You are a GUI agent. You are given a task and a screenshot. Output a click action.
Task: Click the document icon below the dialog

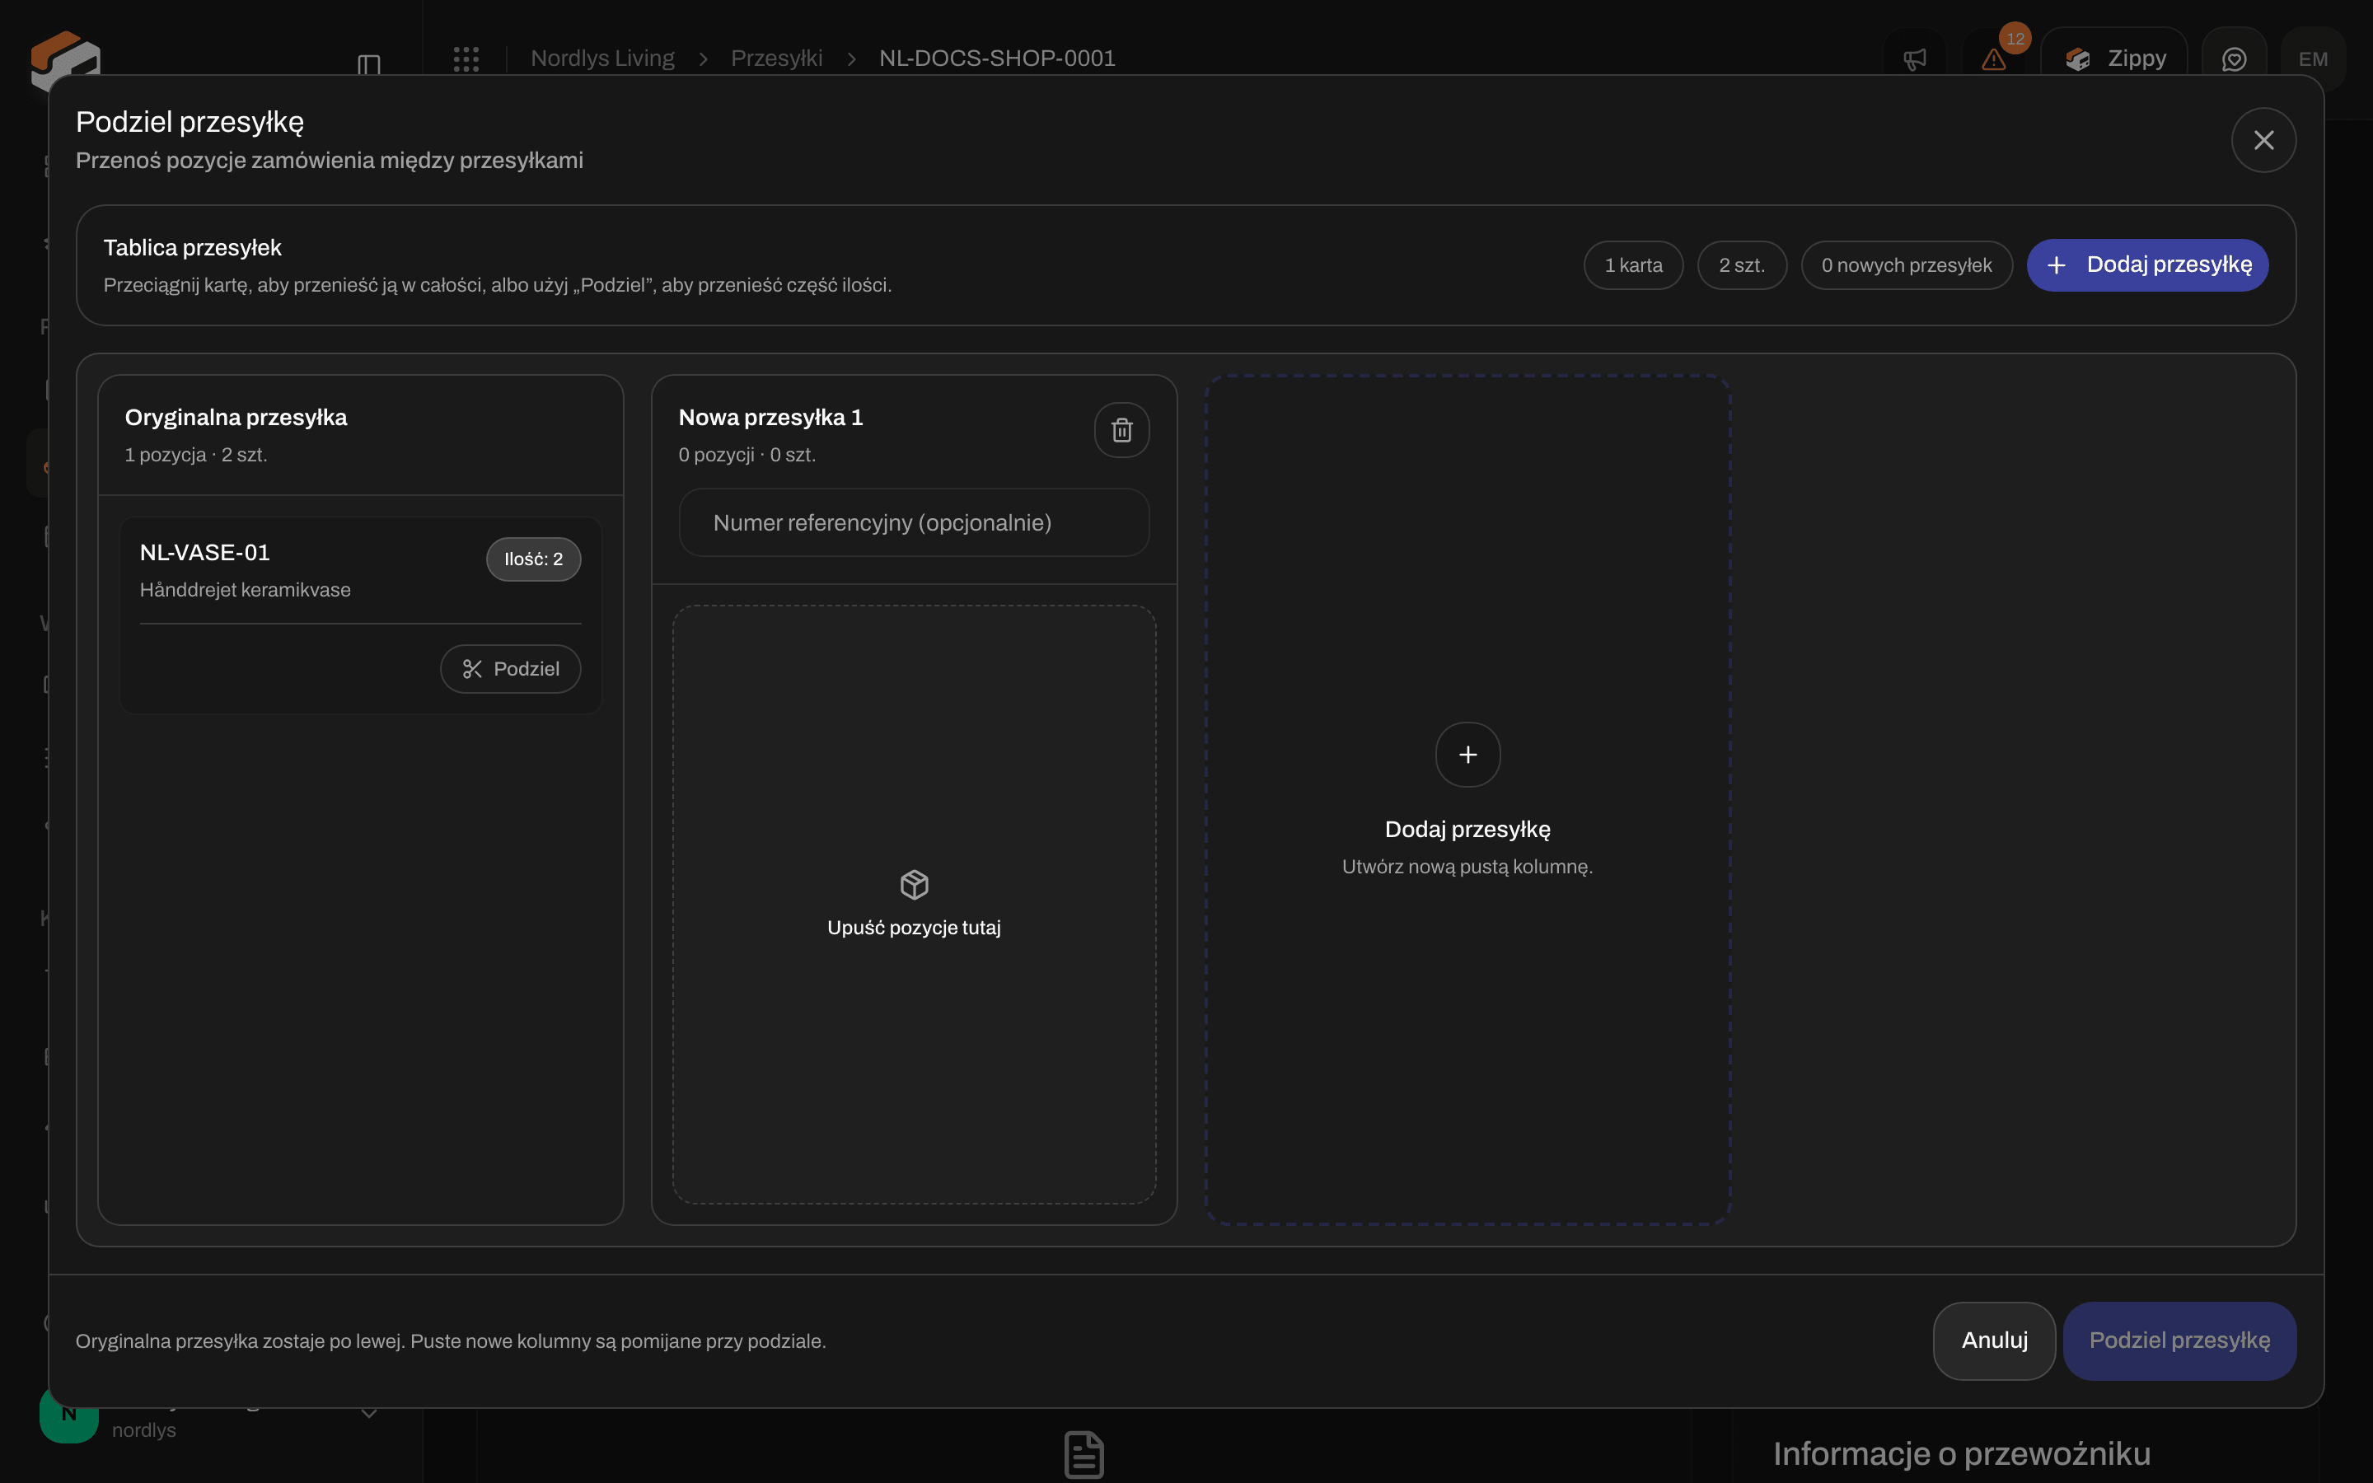pos(1084,1454)
